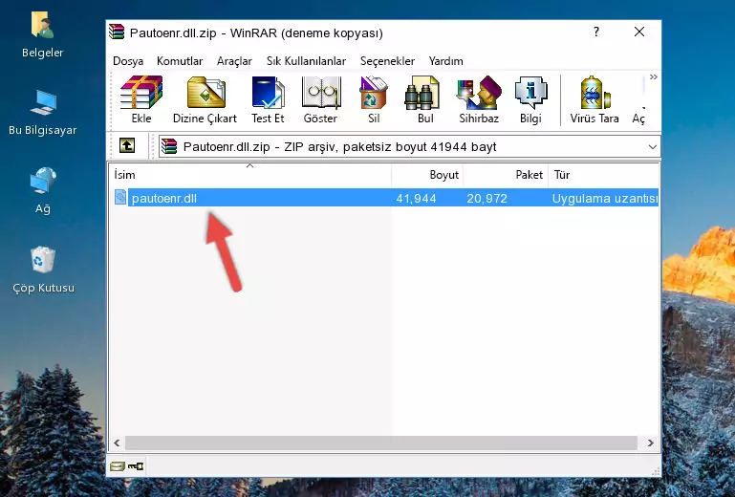The height and width of the screenshot is (497, 735).
Task: Click the Dizine Çıkart extract icon
Action: 205,99
